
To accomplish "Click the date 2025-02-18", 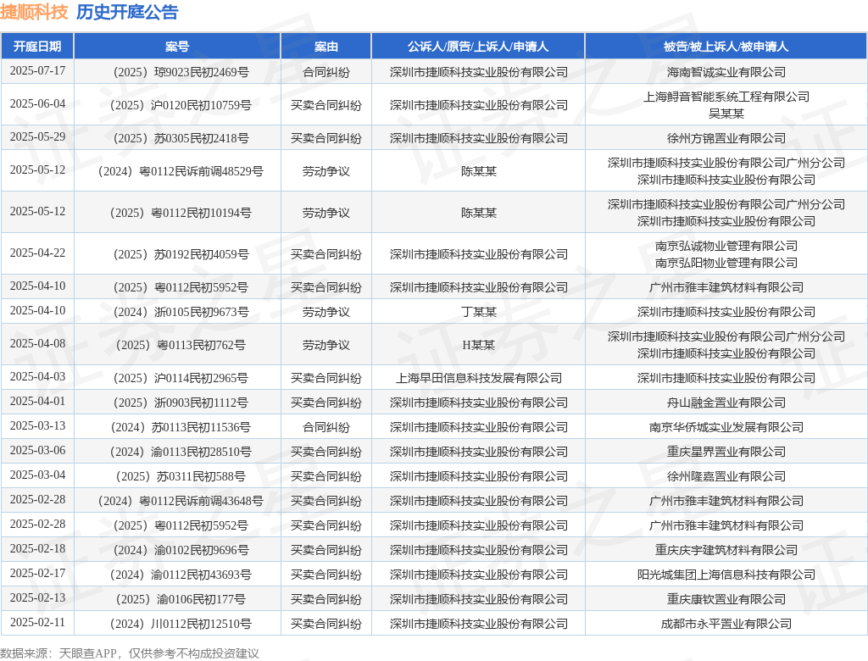I will tap(37, 549).
